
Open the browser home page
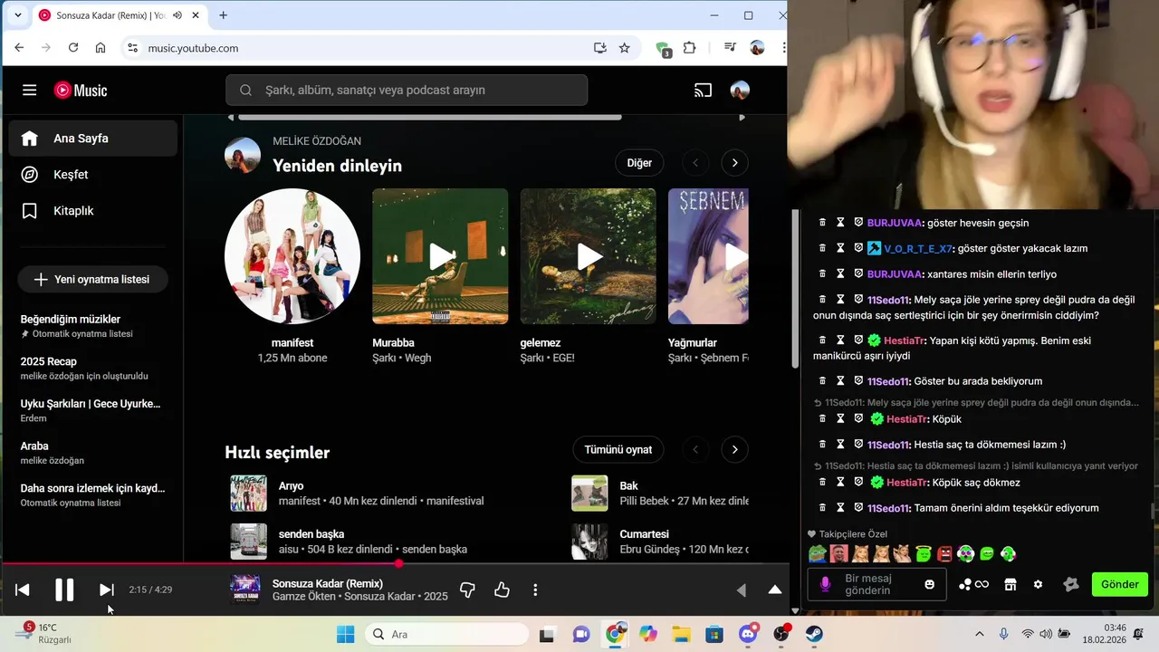pyautogui.click(x=101, y=48)
